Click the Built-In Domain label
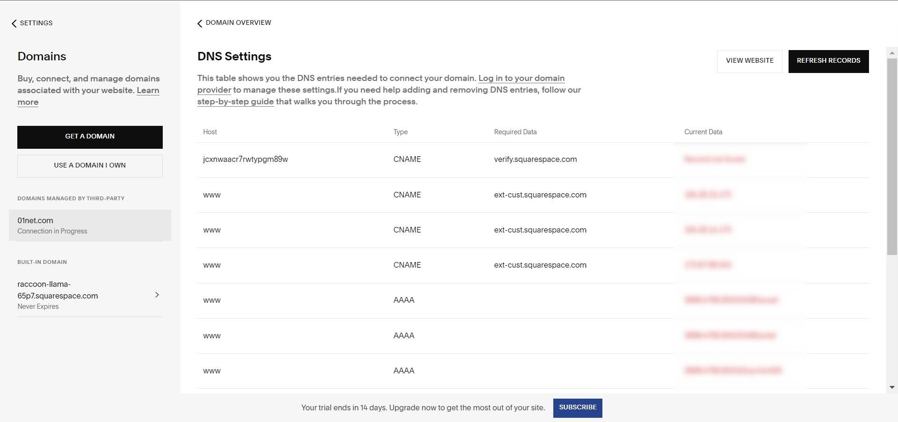Screen dimensions: 898x422 pos(42,262)
